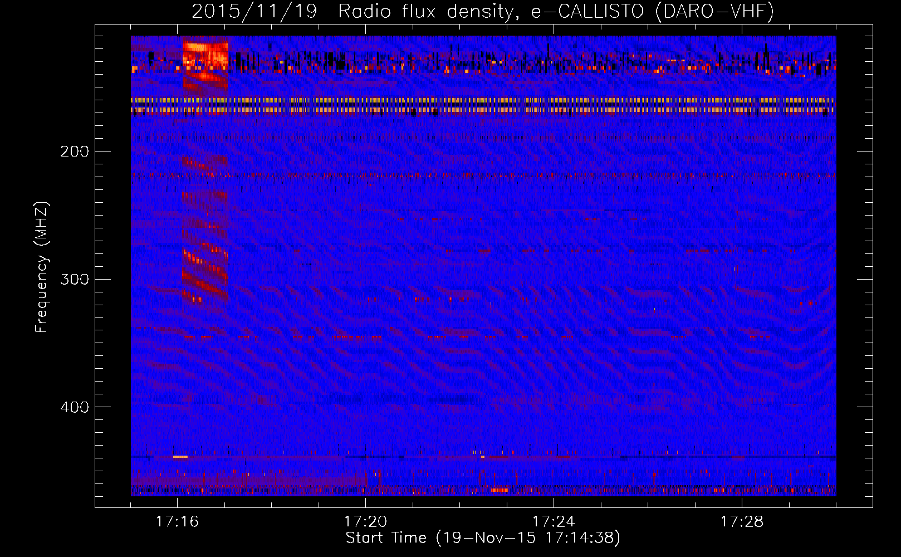The width and height of the screenshot is (901, 557).
Task: Click the 17:20 time tick label
Action: 365,522
